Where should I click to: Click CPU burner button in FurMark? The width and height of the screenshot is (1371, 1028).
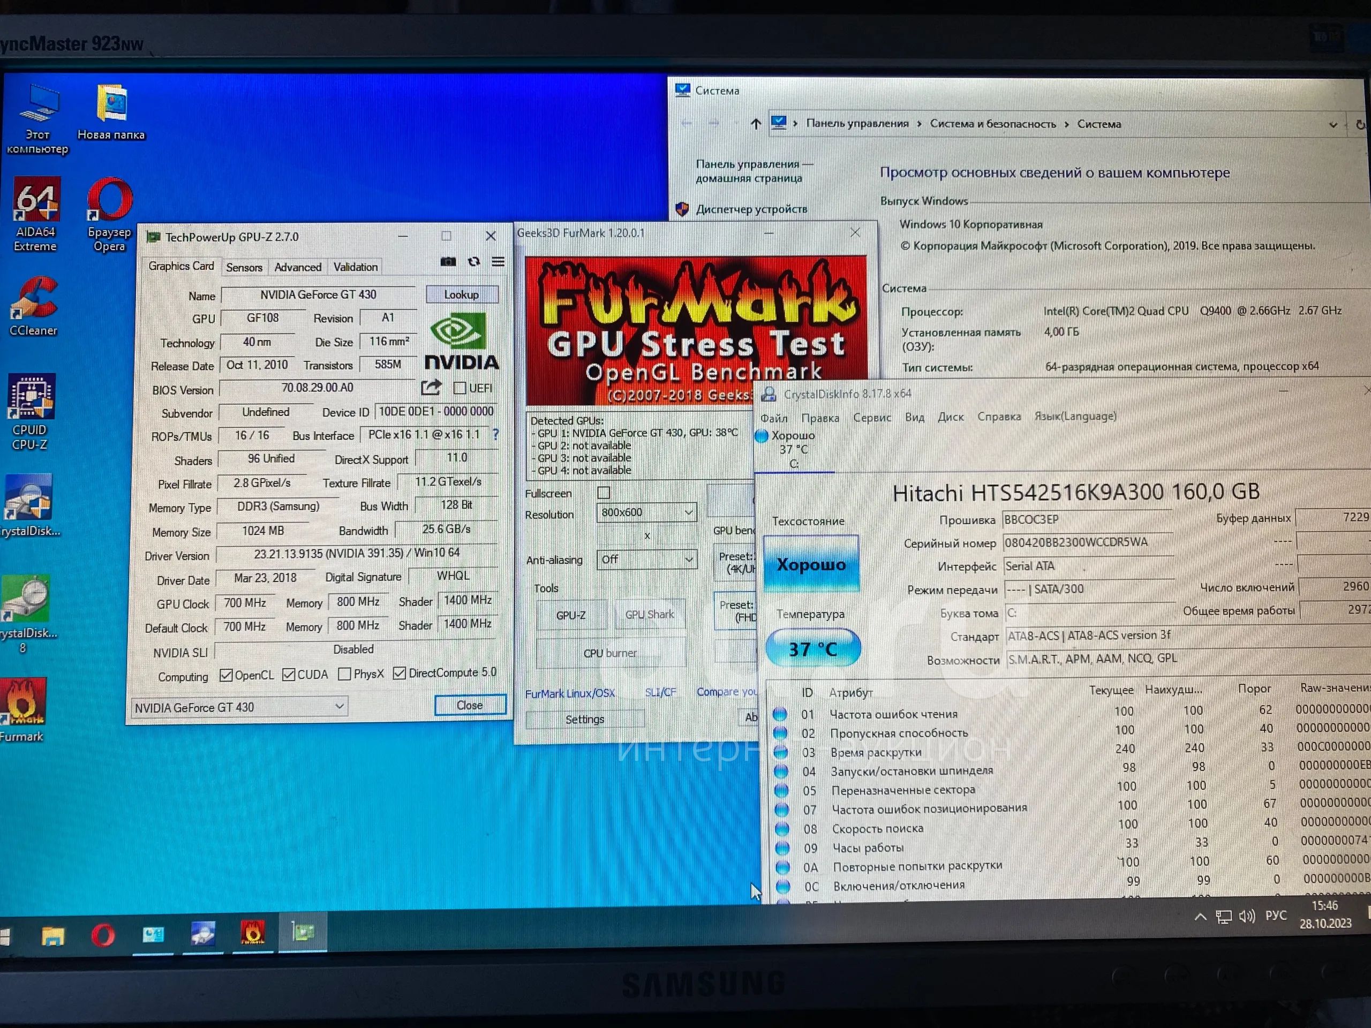coord(611,653)
